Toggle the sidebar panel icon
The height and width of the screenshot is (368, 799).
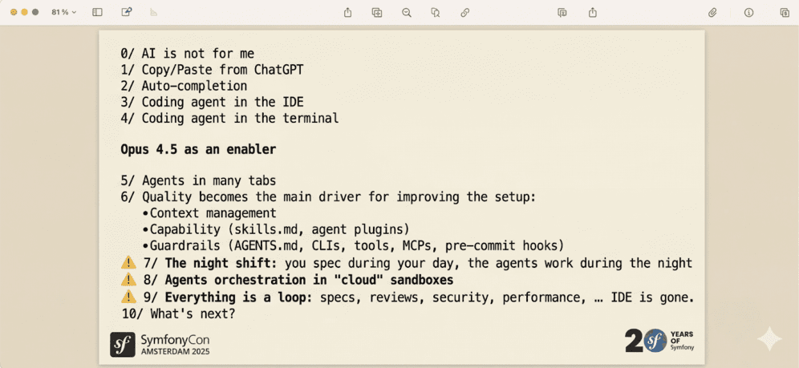(x=98, y=13)
